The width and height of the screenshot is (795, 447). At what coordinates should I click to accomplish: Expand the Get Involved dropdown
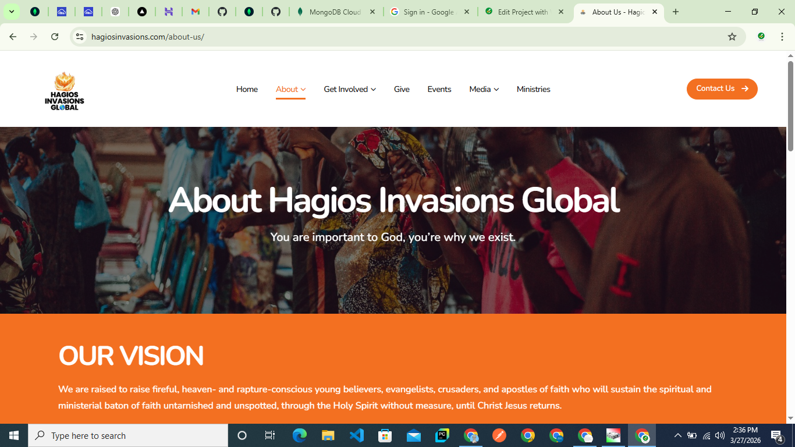pos(350,89)
